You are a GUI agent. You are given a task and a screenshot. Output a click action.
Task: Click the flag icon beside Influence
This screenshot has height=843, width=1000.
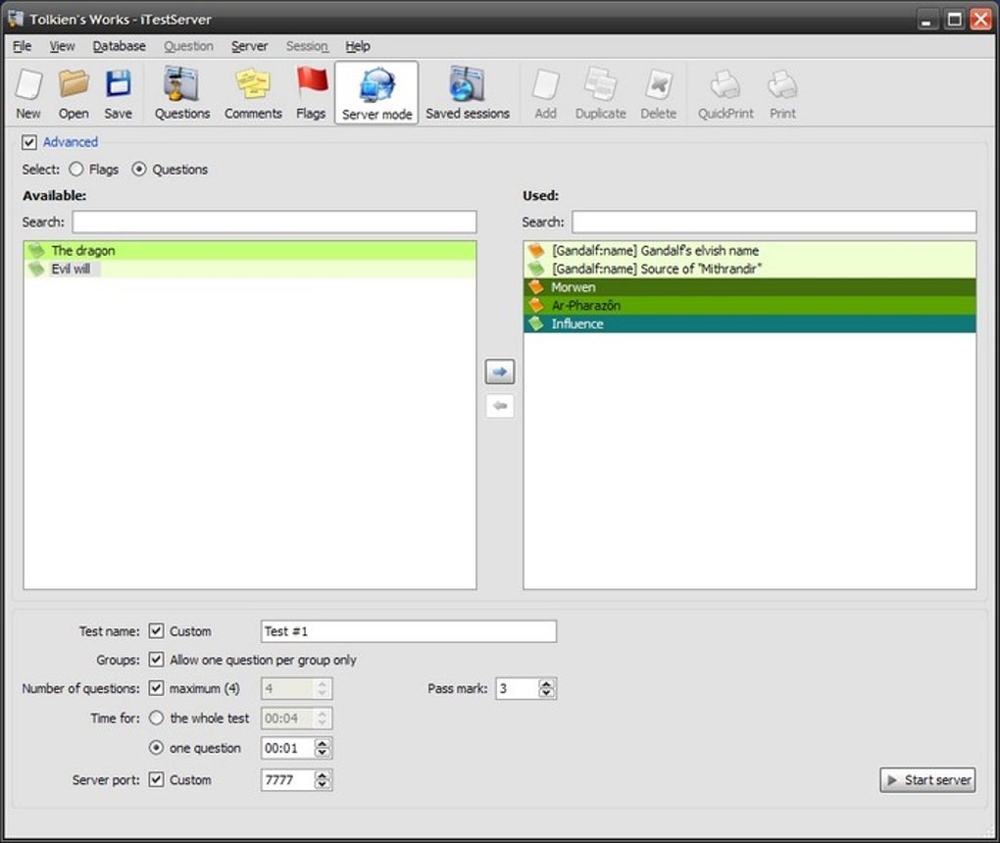536,323
